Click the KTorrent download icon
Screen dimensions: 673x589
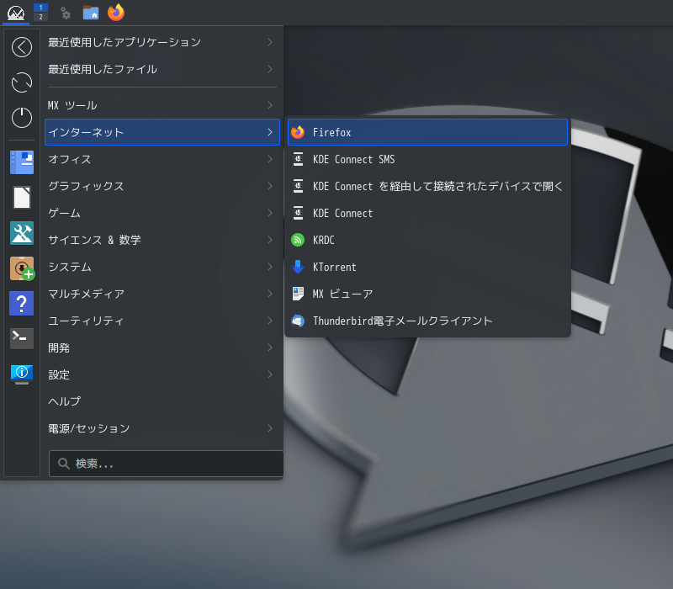[x=298, y=267]
